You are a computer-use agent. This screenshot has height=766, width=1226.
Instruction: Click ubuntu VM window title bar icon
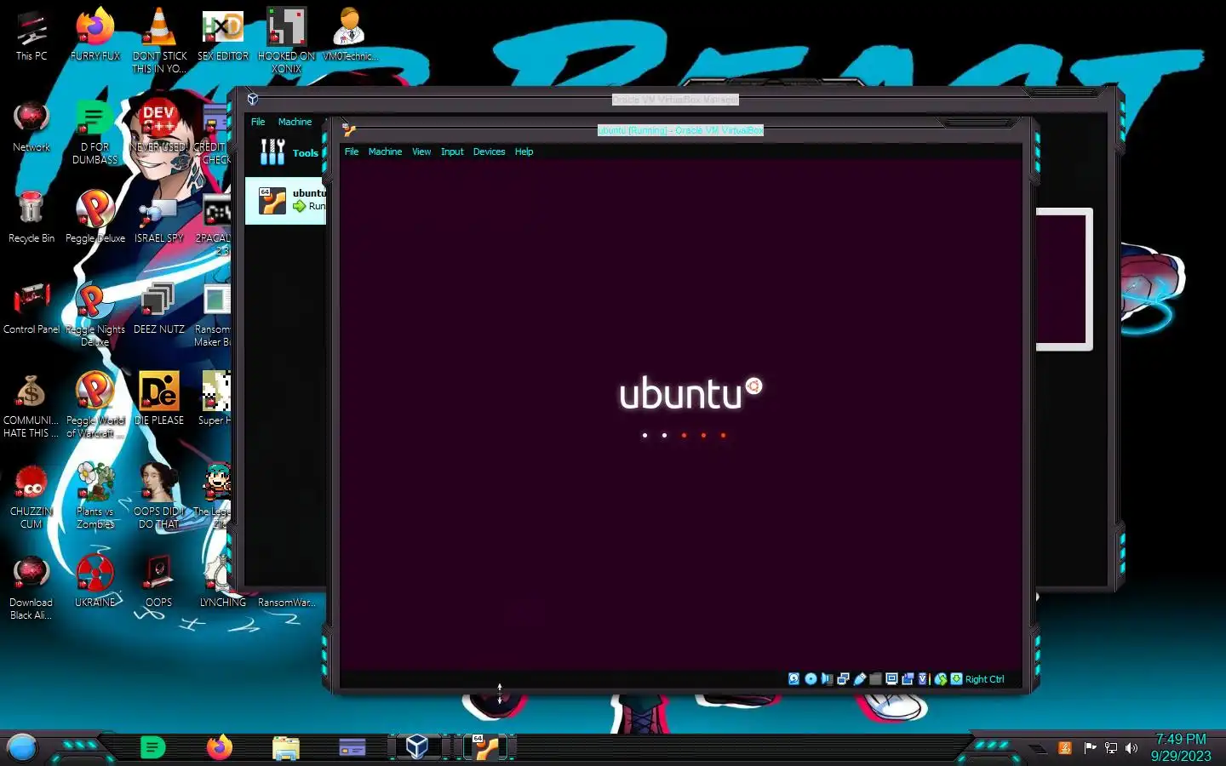(348, 130)
